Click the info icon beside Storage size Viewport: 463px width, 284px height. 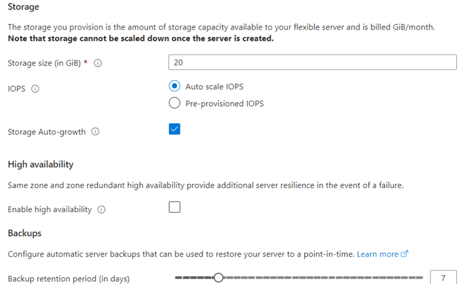pos(98,63)
